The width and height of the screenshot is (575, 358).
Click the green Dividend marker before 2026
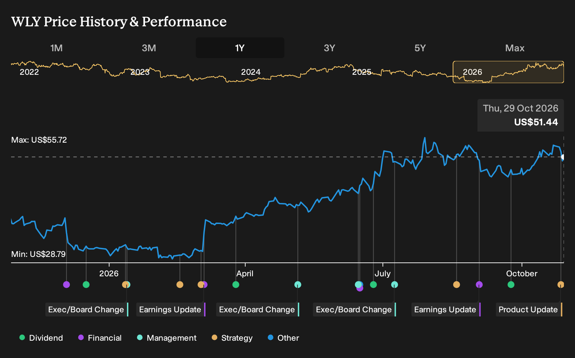tap(86, 285)
